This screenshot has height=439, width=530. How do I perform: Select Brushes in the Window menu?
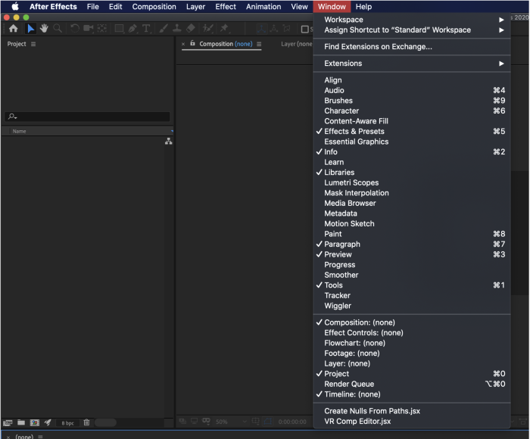412,101
